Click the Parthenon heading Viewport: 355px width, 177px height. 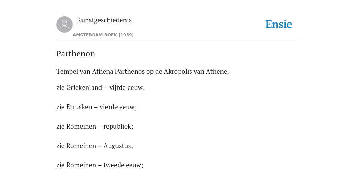coord(76,54)
